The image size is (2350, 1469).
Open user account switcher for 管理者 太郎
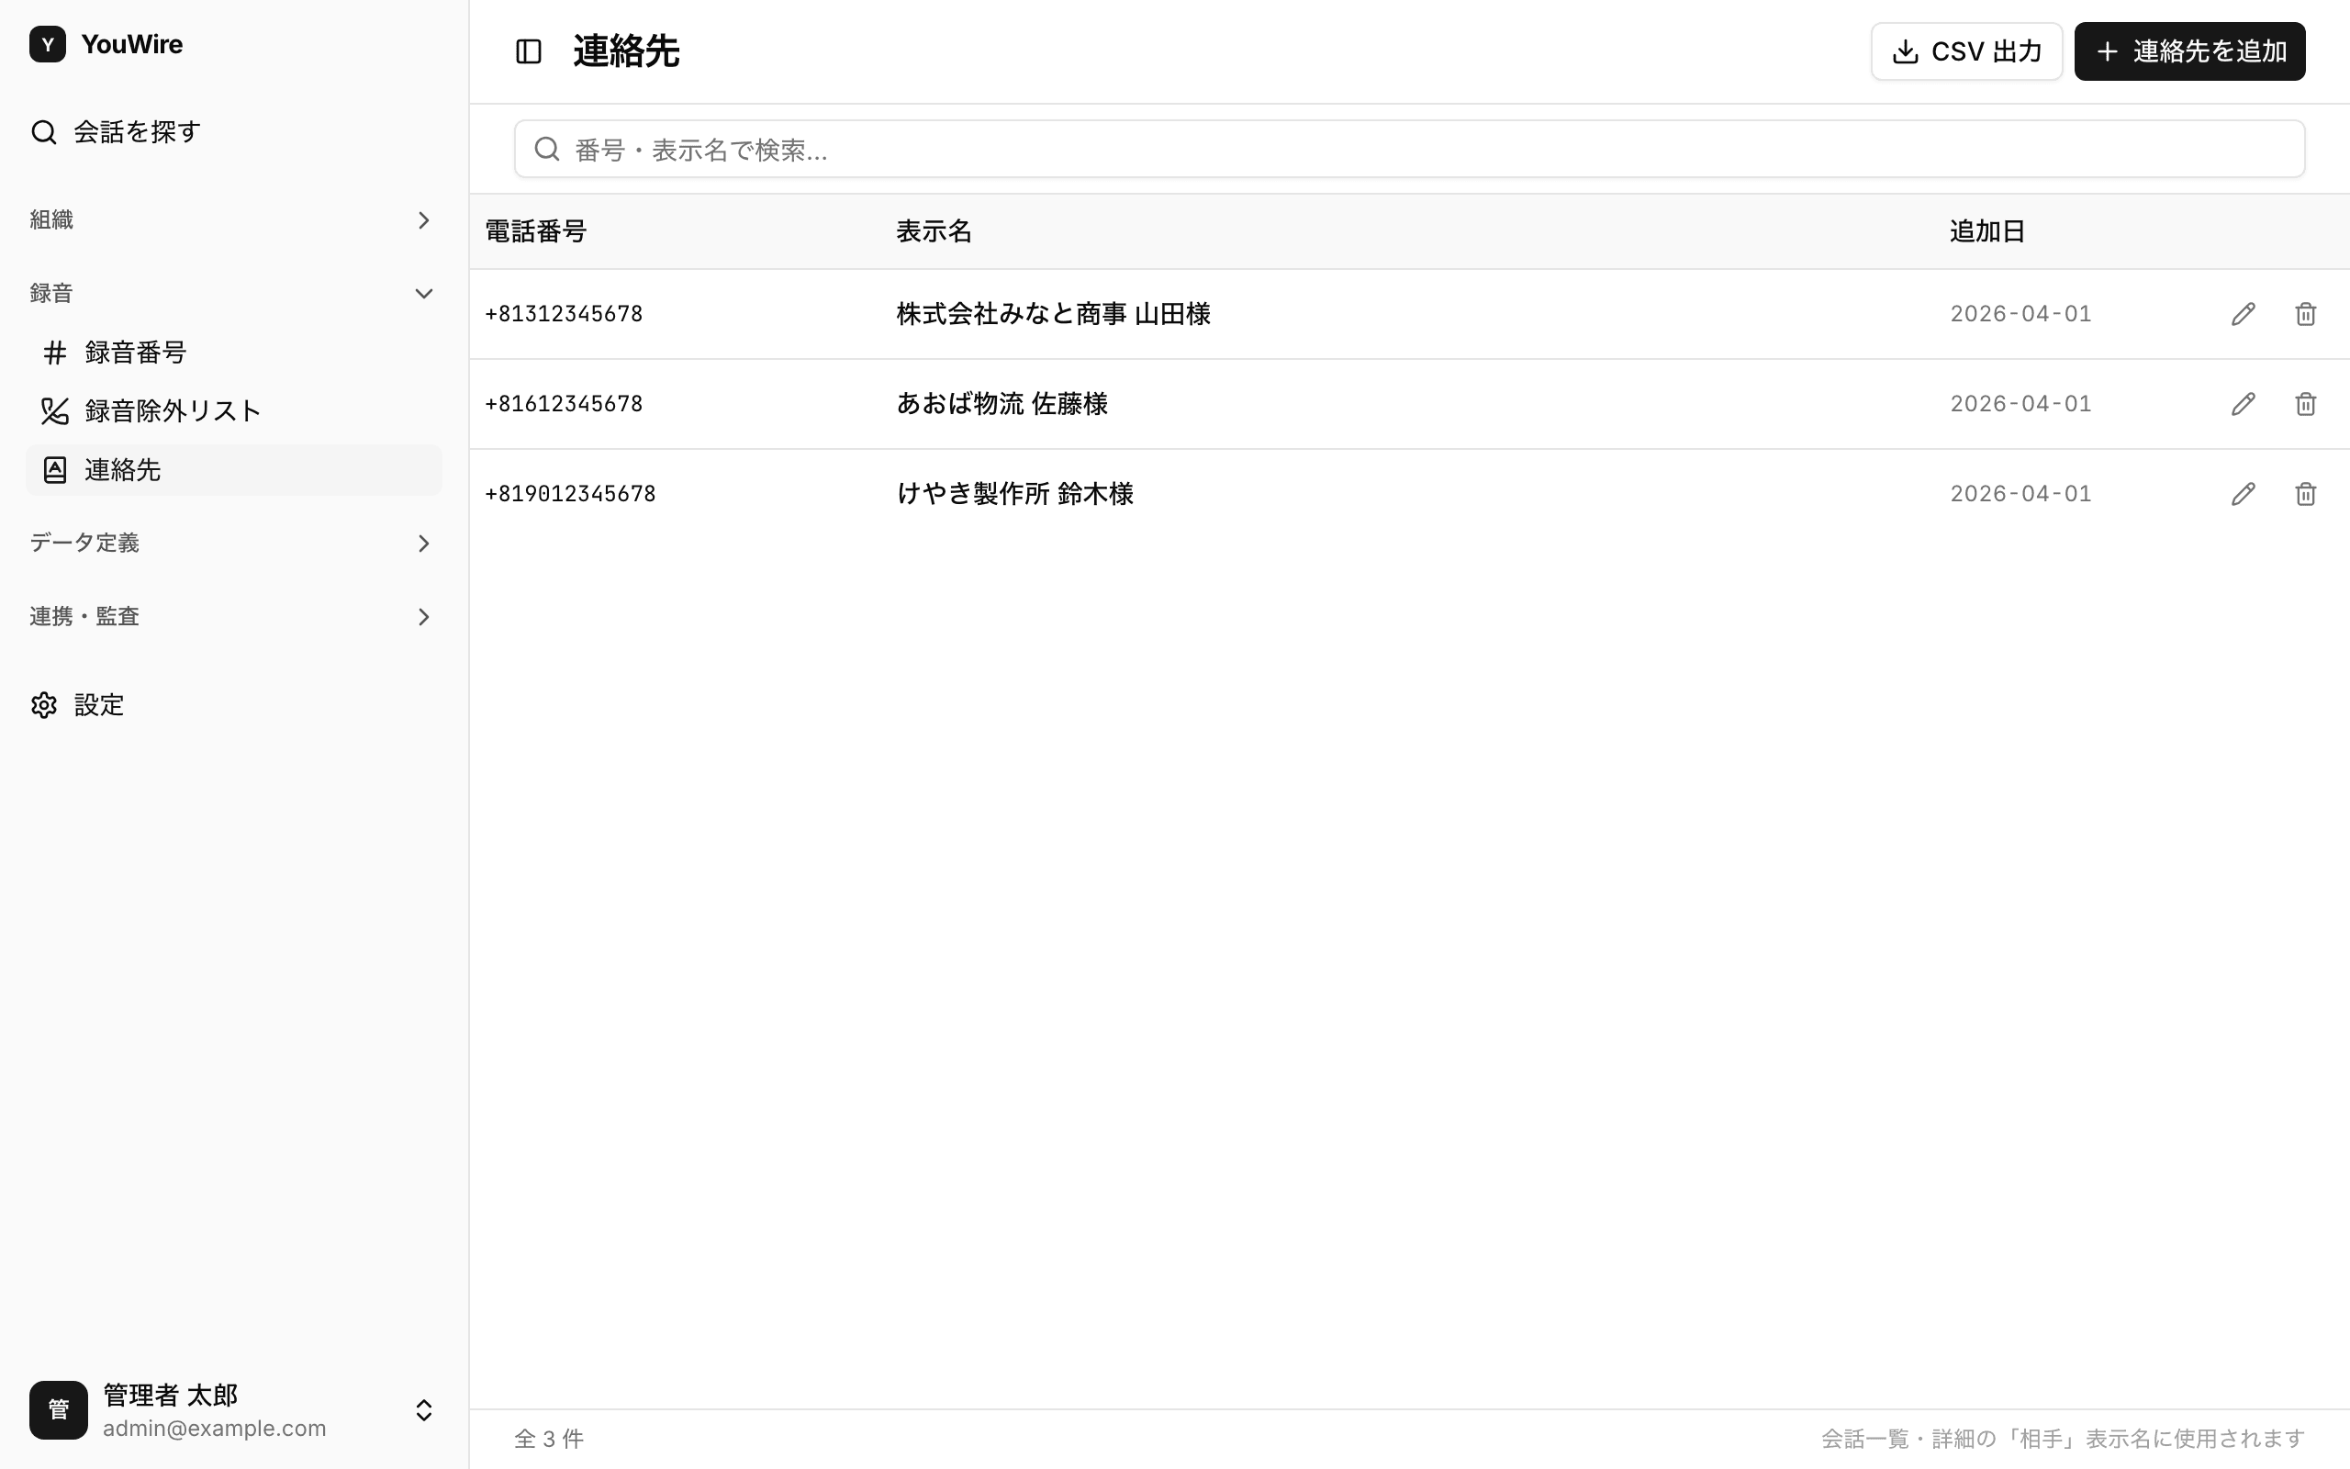tap(233, 1409)
